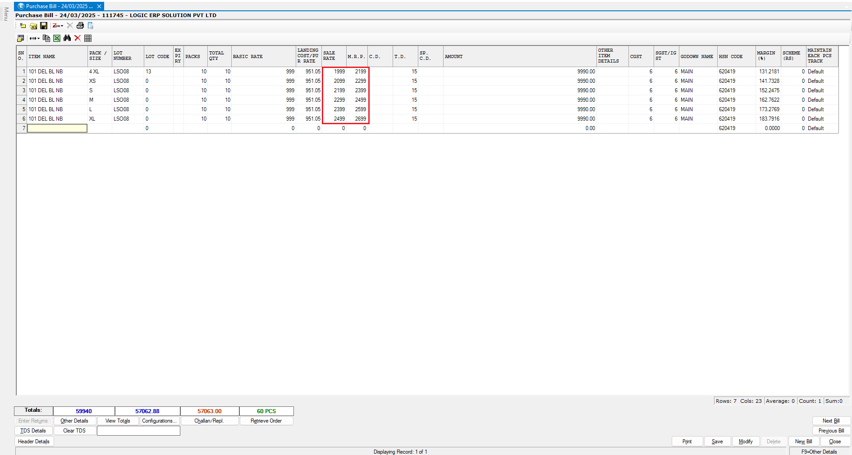Click the copy documents icon
The width and height of the screenshot is (852, 455).
[x=46, y=38]
